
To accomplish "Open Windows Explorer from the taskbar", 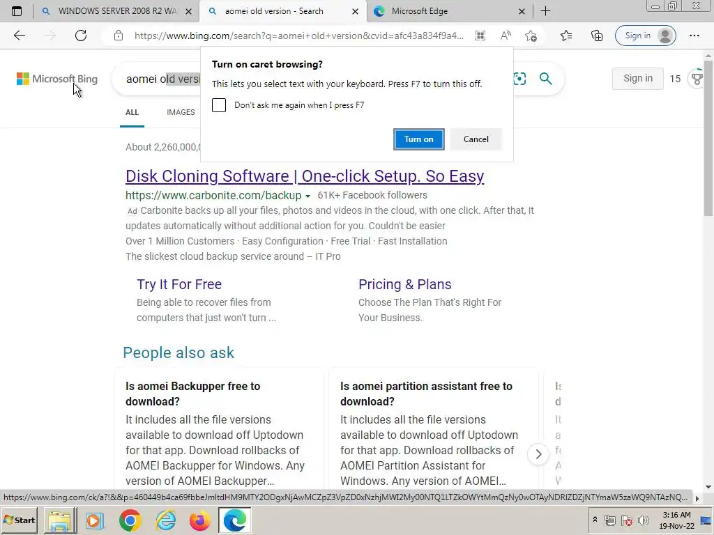I will click(x=60, y=520).
